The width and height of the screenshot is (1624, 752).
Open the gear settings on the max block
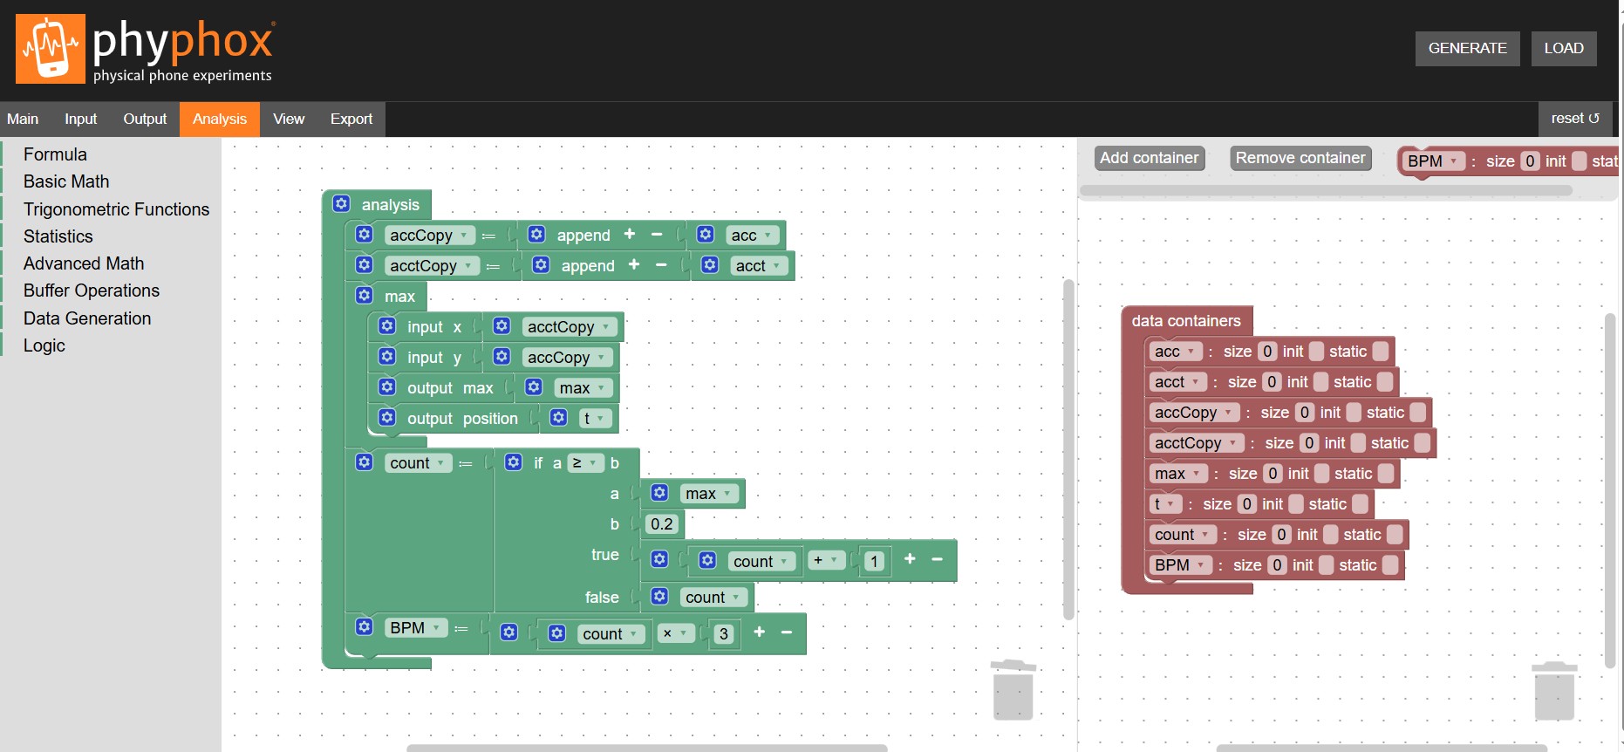click(x=365, y=296)
